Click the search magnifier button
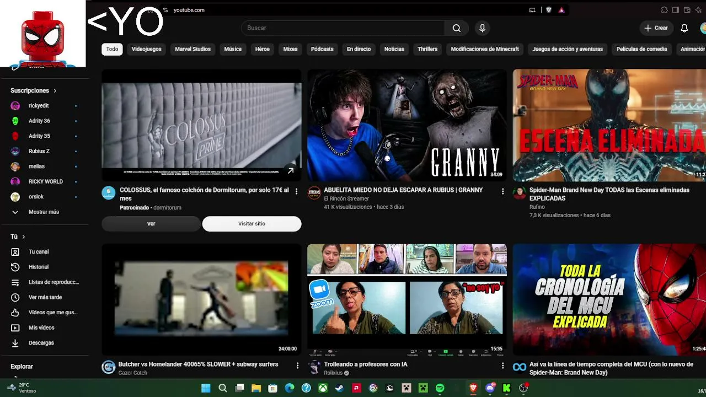This screenshot has height=397, width=706. 457,28
